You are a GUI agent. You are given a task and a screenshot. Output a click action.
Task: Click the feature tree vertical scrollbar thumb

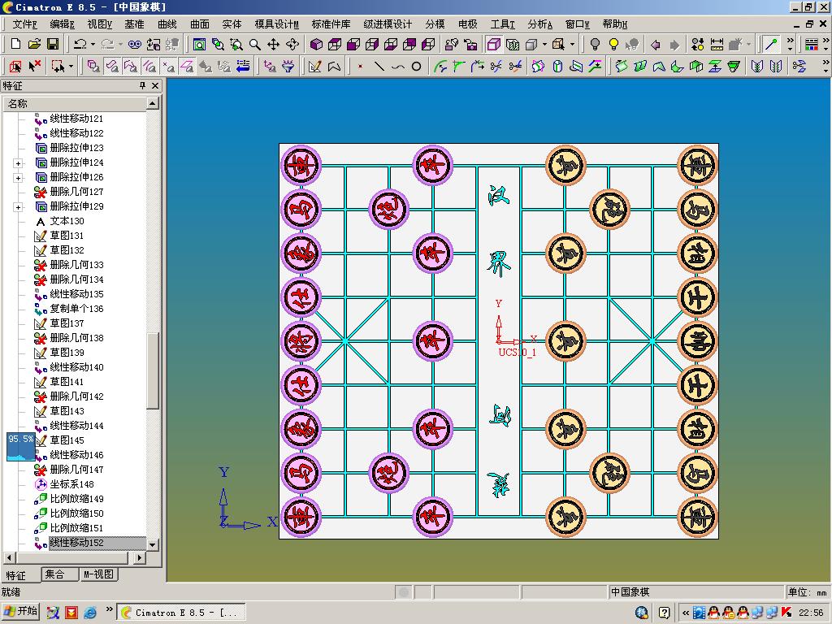point(152,371)
